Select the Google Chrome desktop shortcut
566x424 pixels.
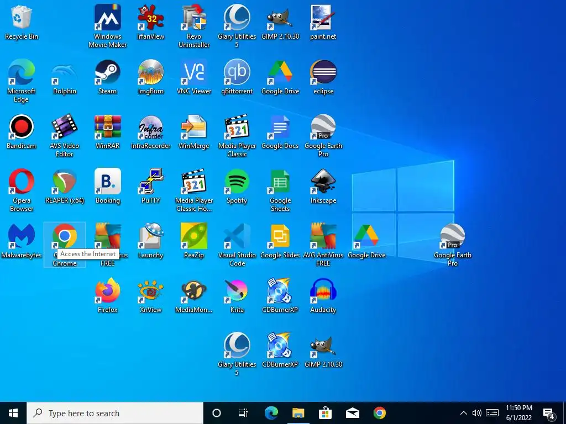(x=65, y=245)
